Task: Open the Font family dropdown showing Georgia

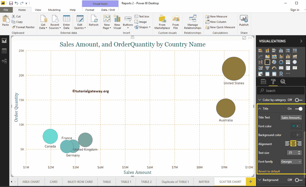Action: pyautogui.click(x=291, y=161)
